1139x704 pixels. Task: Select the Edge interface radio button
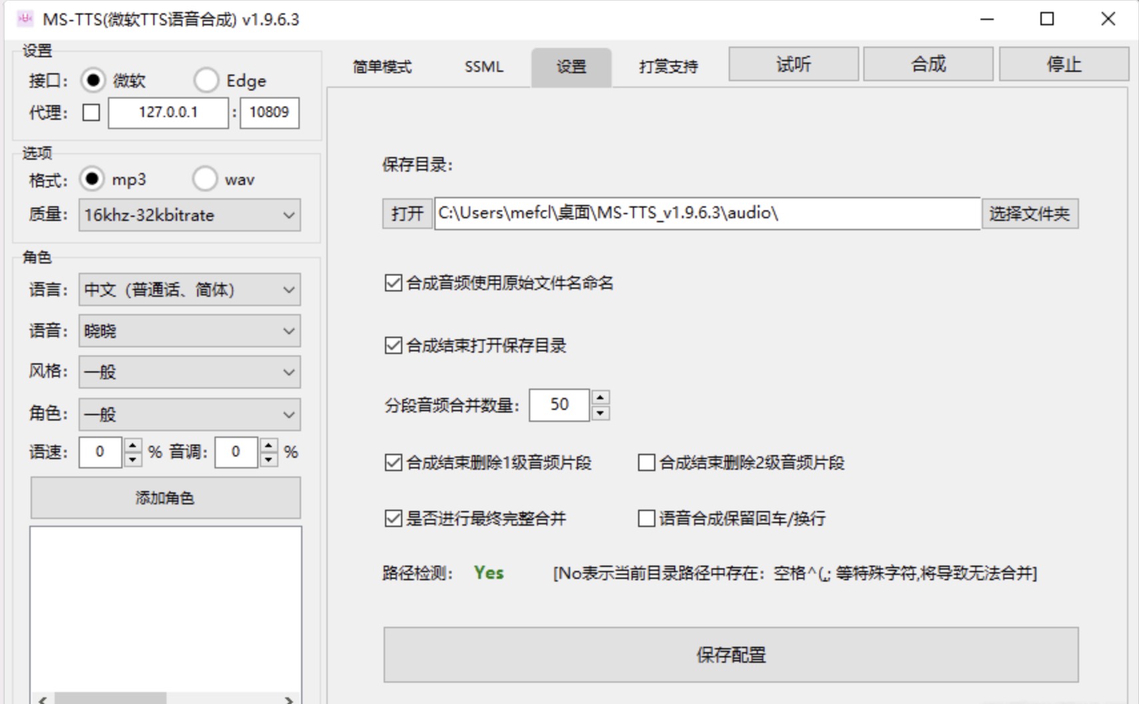pos(206,81)
